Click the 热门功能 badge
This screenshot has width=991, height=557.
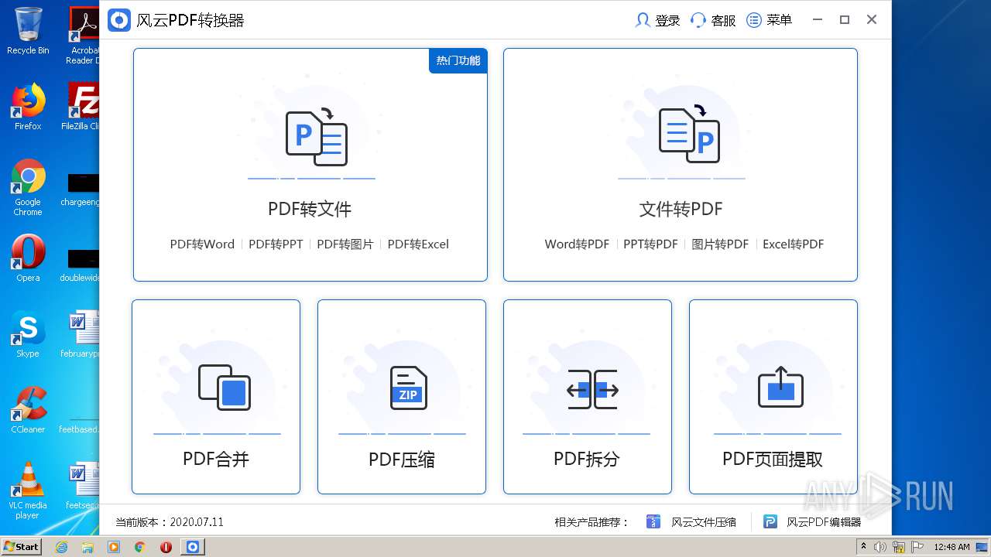coord(458,60)
